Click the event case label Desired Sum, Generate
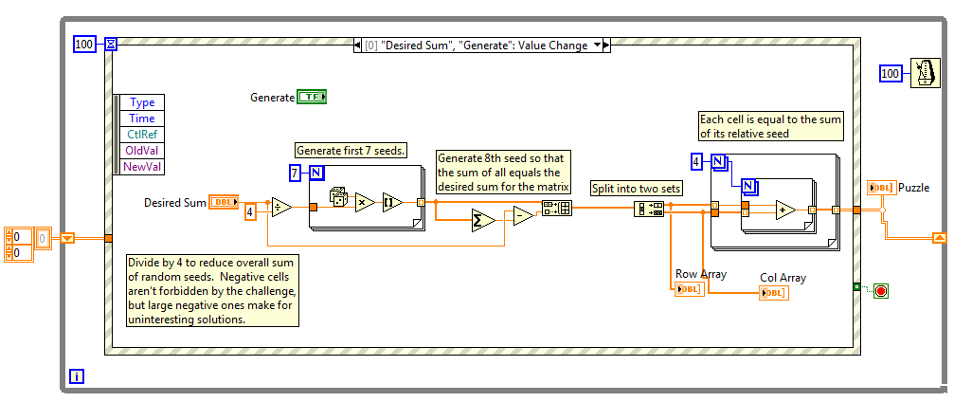Viewport: 954px width, 402px height. click(476, 46)
